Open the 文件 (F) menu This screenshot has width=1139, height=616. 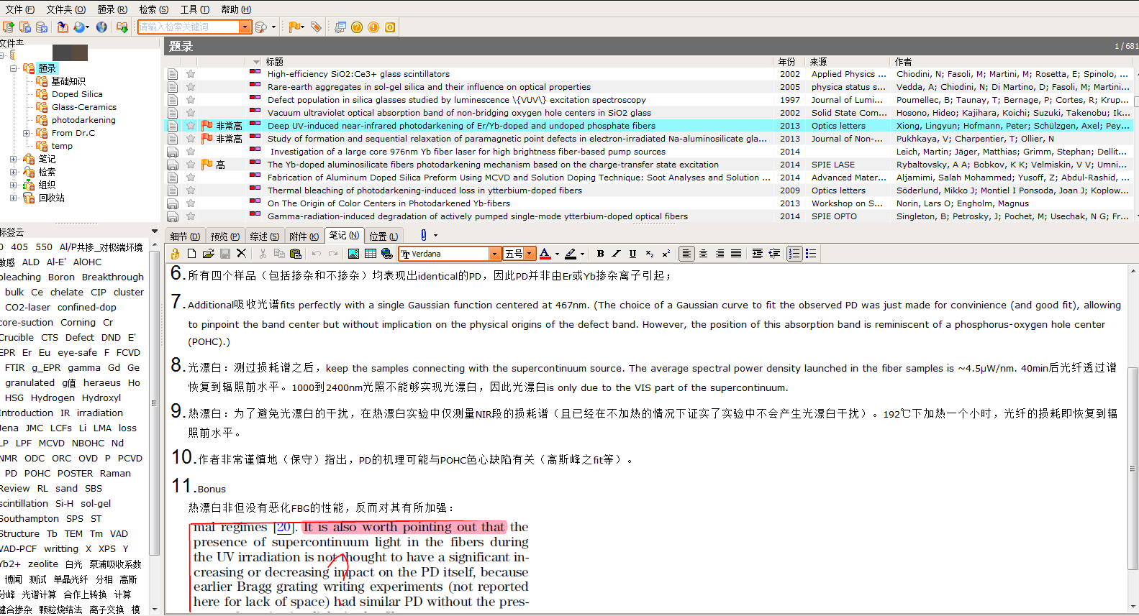(x=19, y=9)
